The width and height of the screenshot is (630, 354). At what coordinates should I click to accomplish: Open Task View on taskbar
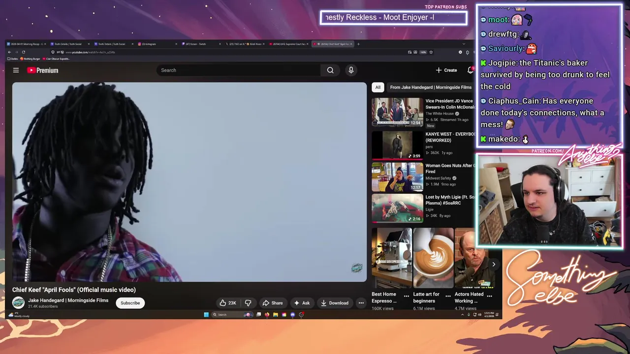click(258, 315)
